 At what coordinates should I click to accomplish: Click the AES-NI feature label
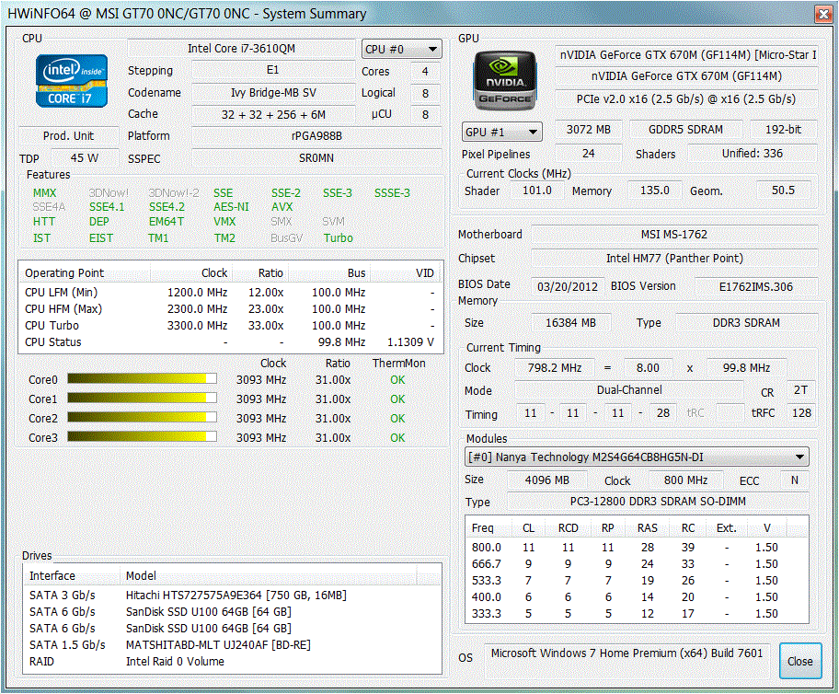[x=231, y=207]
